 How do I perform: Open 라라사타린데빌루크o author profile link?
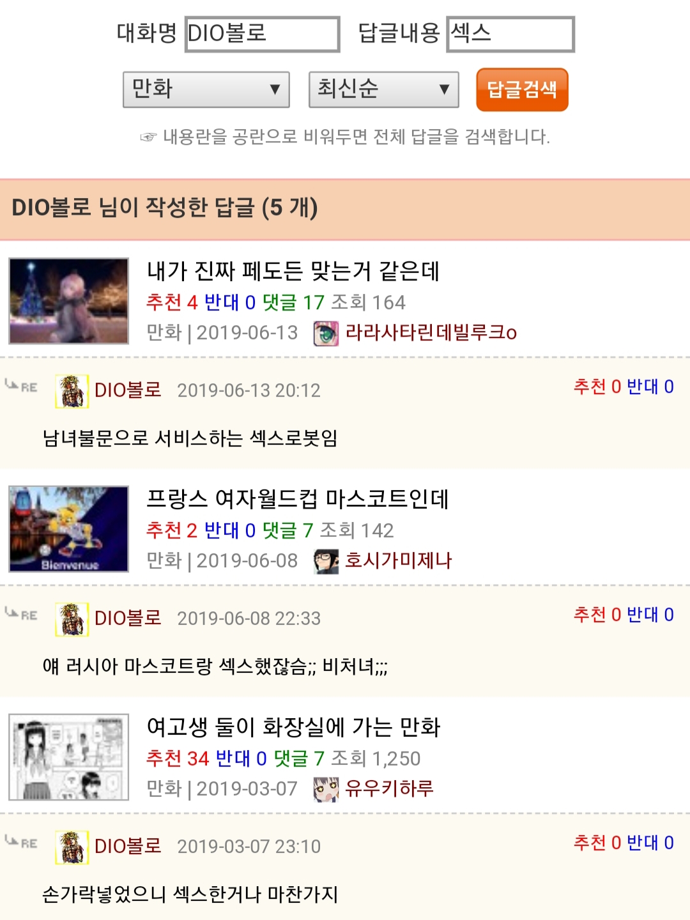point(431,332)
